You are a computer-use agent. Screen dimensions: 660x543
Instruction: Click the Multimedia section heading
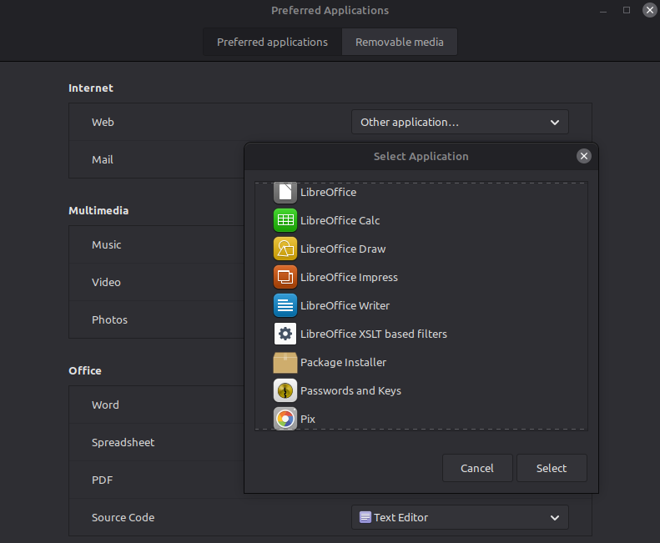[x=98, y=210]
